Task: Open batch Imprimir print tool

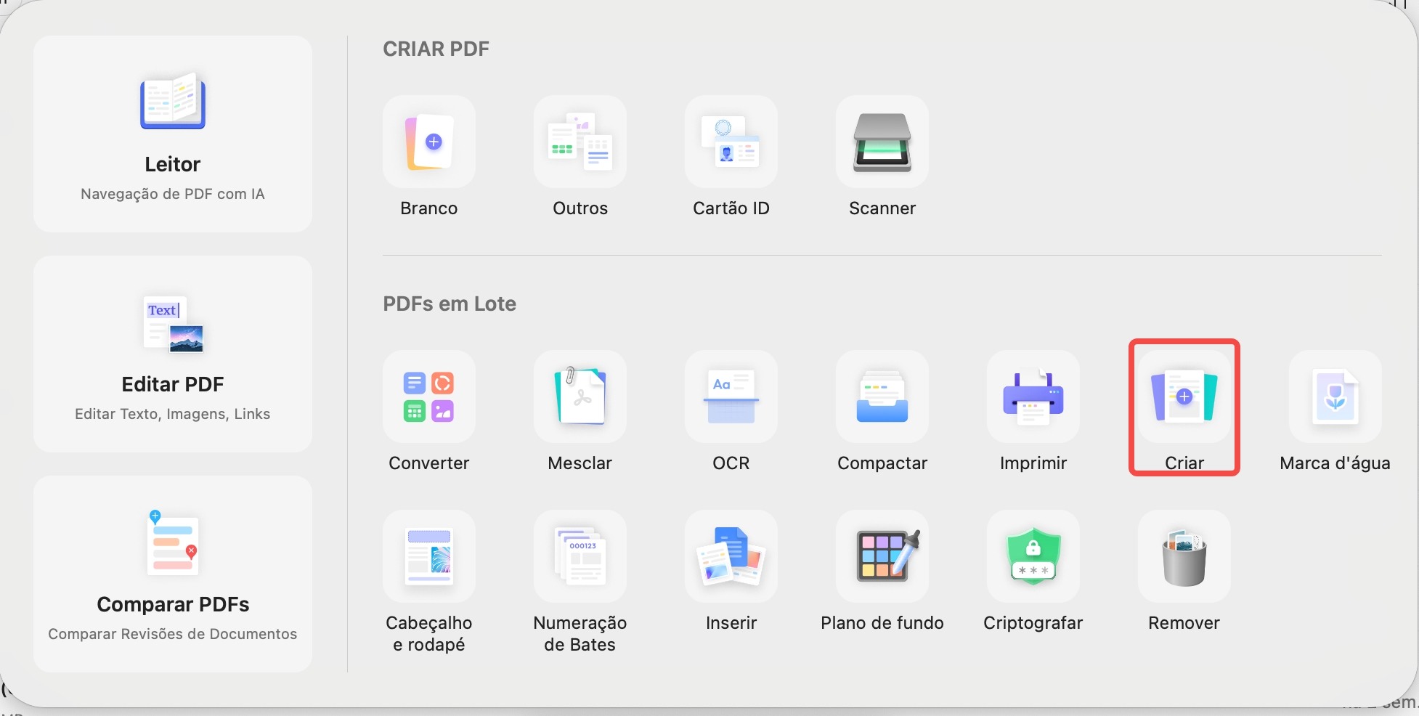Action: (x=1033, y=396)
